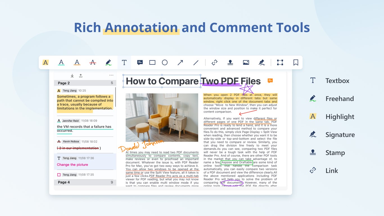Image resolution: width=384 pixels, height=216 pixels.
Task: Select the Textbox tool
Action: pos(124,62)
